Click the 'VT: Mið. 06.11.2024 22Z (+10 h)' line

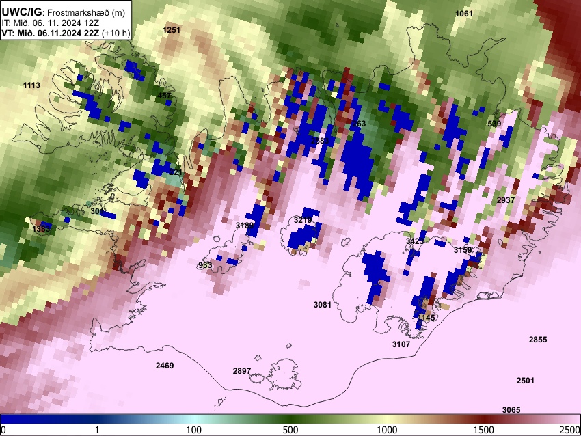pyautogui.click(x=66, y=33)
